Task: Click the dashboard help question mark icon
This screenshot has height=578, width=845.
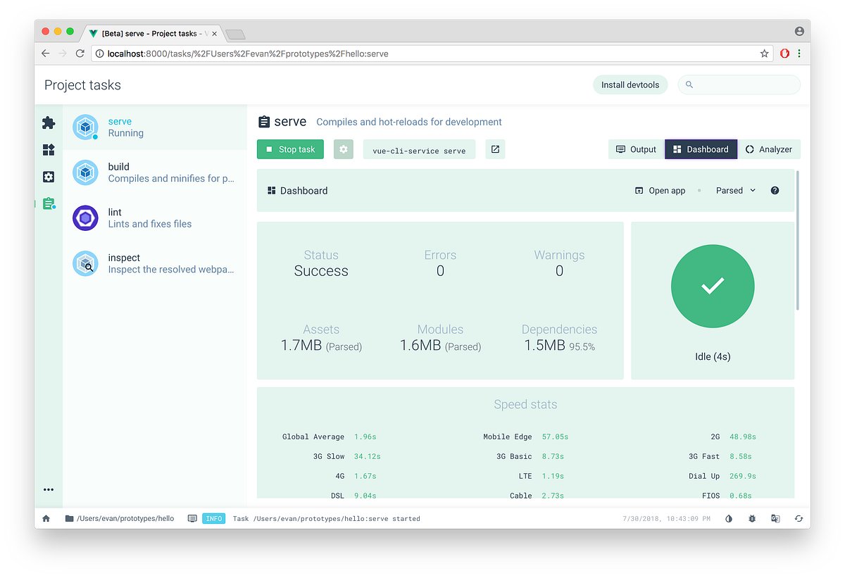Action: (x=775, y=191)
